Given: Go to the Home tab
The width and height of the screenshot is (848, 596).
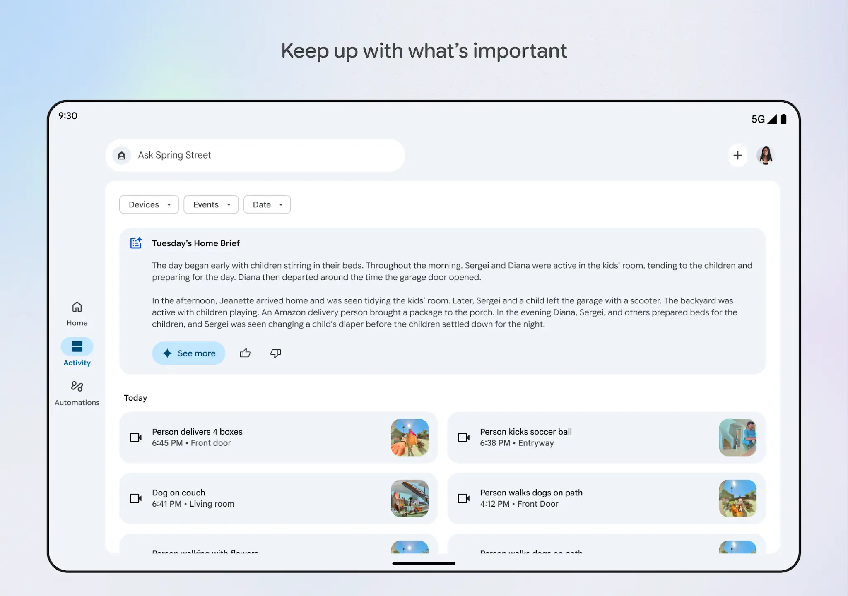Looking at the screenshot, I should (x=77, y=313).
